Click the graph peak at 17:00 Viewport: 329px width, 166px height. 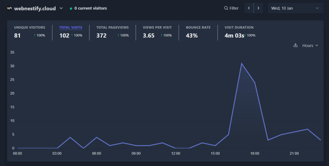click(242, 63)
